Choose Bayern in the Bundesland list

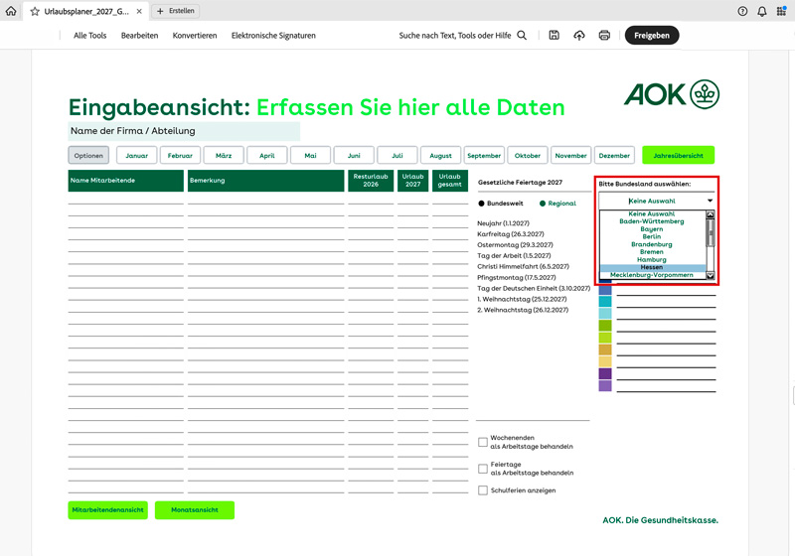652,229
